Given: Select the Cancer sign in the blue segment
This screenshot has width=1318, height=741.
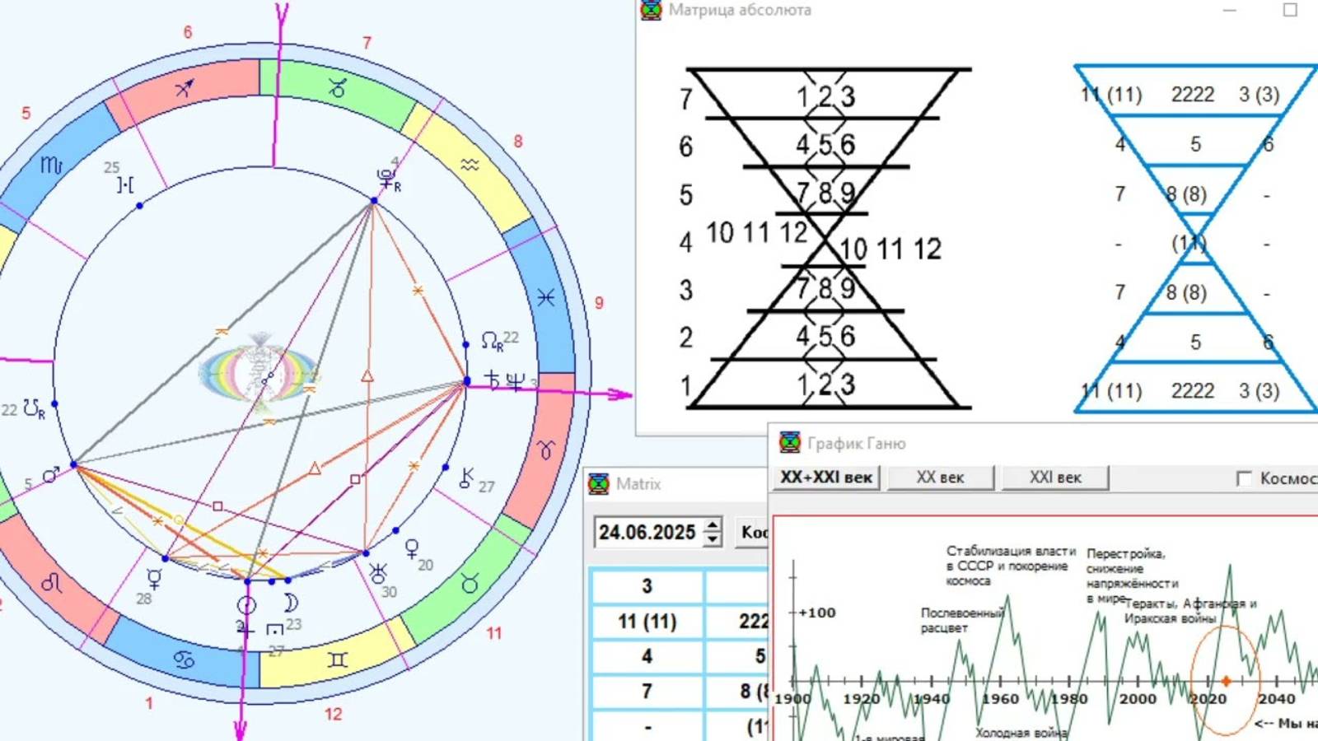Looking at the screenshot, I should (185, 659).
